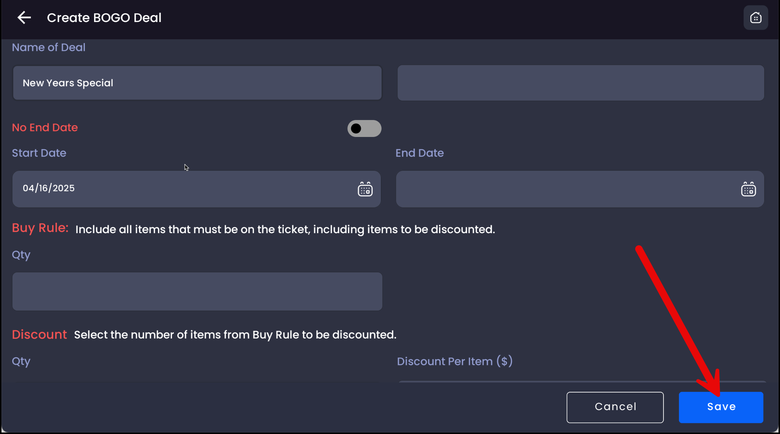780x434 pixels.
Task: Open the End Date calendar picker icon
Action: pyautogui.click(x=748, y=189)
